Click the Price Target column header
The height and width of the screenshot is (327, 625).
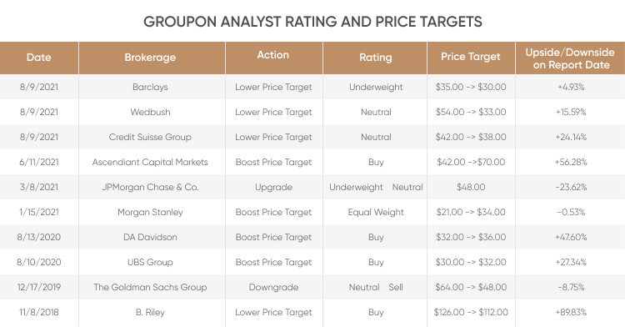point(470,57)
